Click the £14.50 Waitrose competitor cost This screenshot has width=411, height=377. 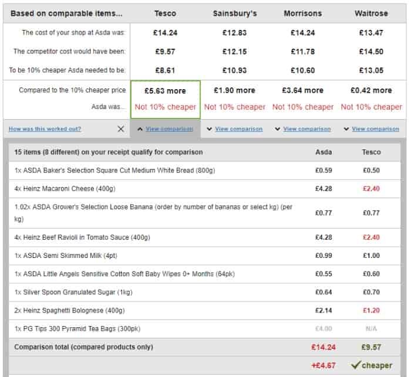371,52
